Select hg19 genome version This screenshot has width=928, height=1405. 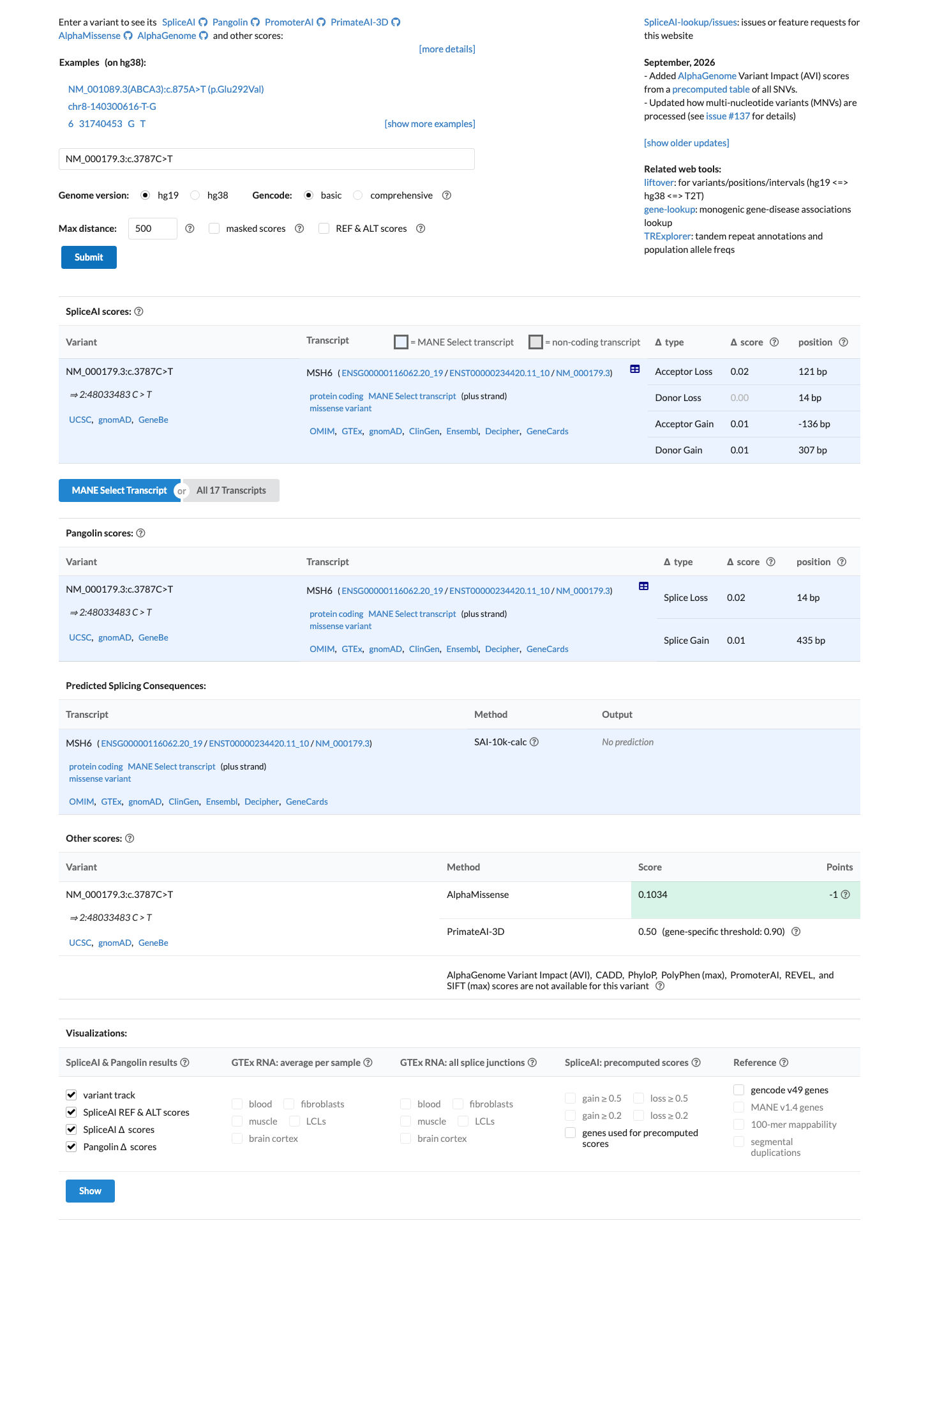146,195
